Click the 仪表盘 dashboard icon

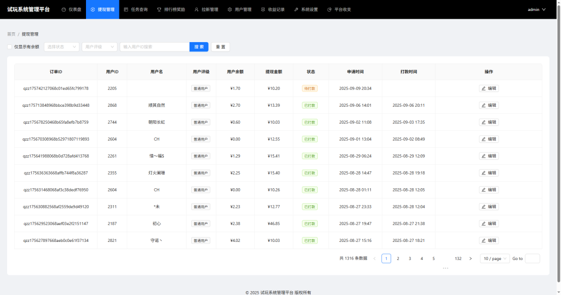click(64, 10)
